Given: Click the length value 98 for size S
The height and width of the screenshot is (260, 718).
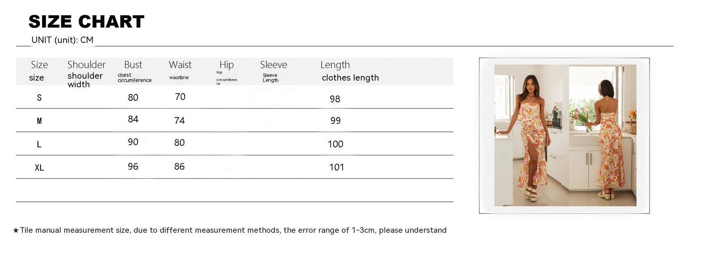Looking at the screenshot, I should [x=335, y=99].
